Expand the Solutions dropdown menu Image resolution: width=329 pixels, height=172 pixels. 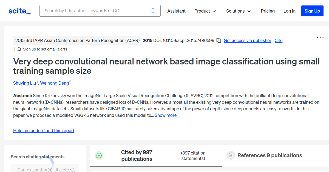coord(238,11)
